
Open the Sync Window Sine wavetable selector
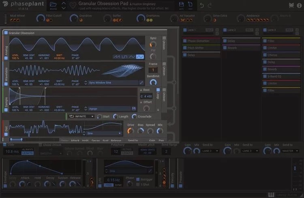pyautogui.click(x=113, y=83)
